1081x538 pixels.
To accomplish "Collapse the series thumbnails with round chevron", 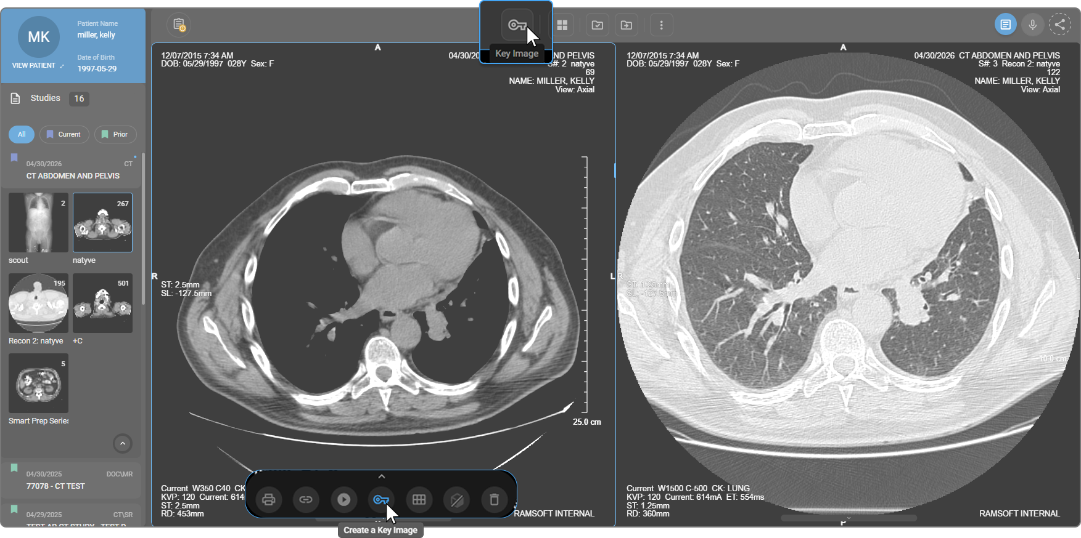I will pos(123,443).
